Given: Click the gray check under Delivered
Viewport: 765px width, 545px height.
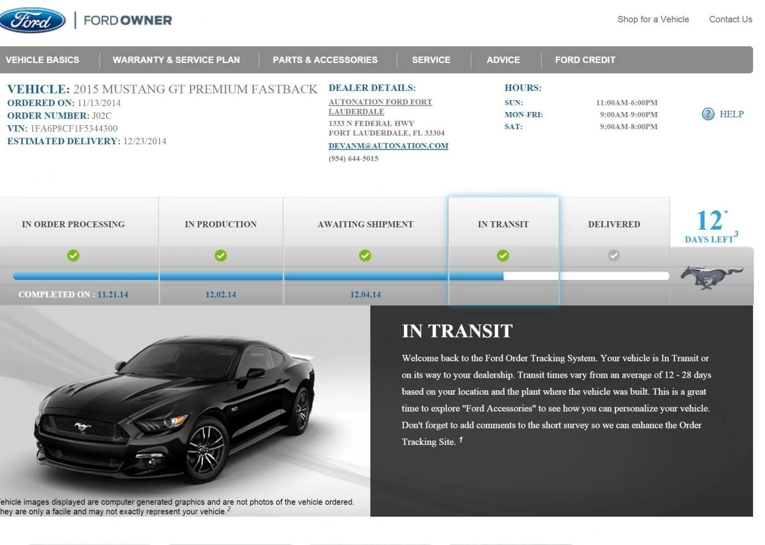Looking at the screenshot, I should (x=614, y=255).
